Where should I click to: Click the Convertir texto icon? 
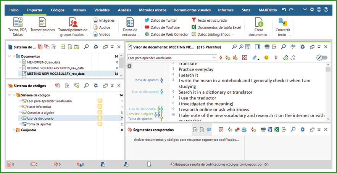tap(282, 23)
